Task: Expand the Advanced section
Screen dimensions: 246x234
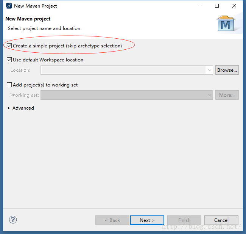Action: pyautogui.click(x=9, y=108)
